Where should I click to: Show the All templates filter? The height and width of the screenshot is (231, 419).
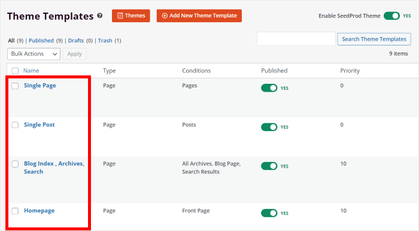[x=11, y=41]
